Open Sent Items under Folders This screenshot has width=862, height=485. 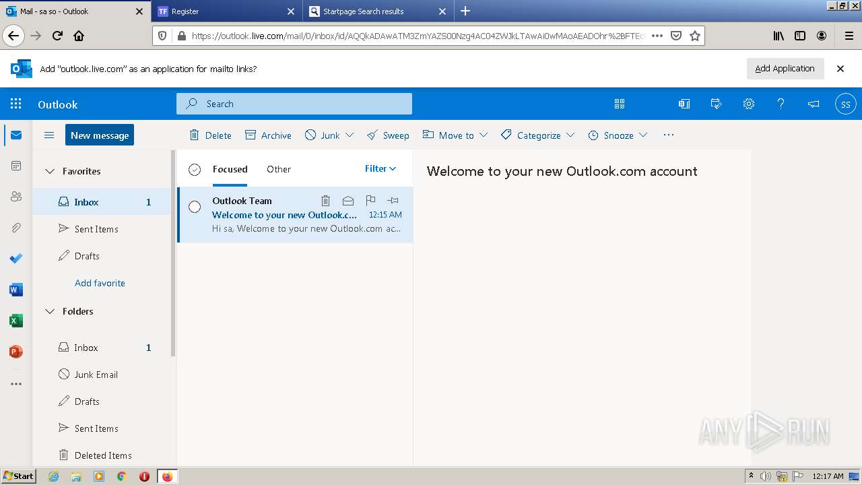(x=102, y=428)
